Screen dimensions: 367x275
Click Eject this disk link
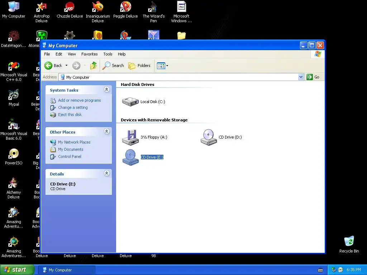coord(70,115)
